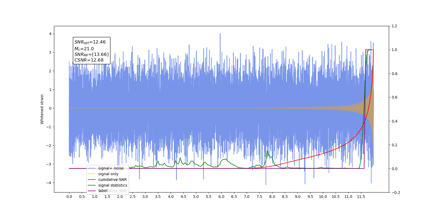
Task: Click x-axis tick label 7.5
Action: pos(259,197)
